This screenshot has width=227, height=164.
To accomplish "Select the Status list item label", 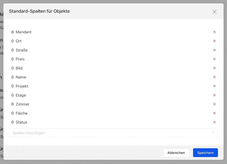I will tap(21, 122).
